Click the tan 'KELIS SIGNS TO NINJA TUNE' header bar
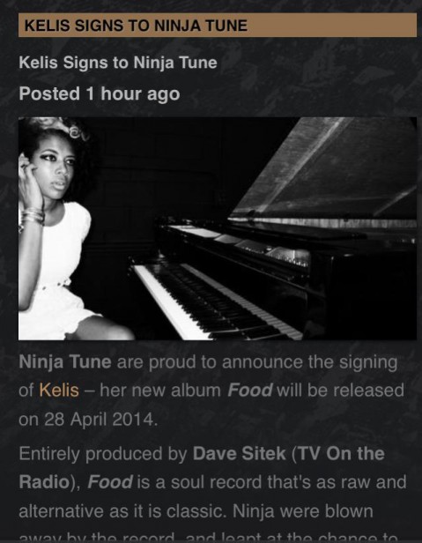 coord(218,25)
